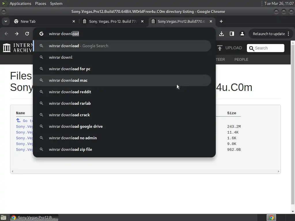Click the Size column header
Image resolution: width=295 pixels, height=221 pixels.
232,113
